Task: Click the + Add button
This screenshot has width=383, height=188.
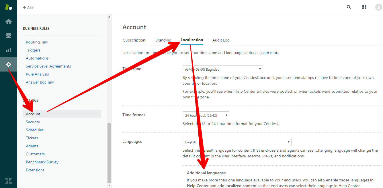Action: pyautogui.click(x=28, y=7)
